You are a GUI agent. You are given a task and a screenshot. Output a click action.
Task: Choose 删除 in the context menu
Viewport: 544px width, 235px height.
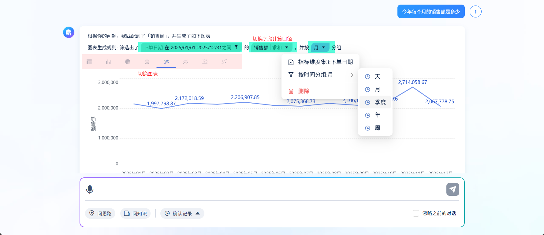click(320, 91)
